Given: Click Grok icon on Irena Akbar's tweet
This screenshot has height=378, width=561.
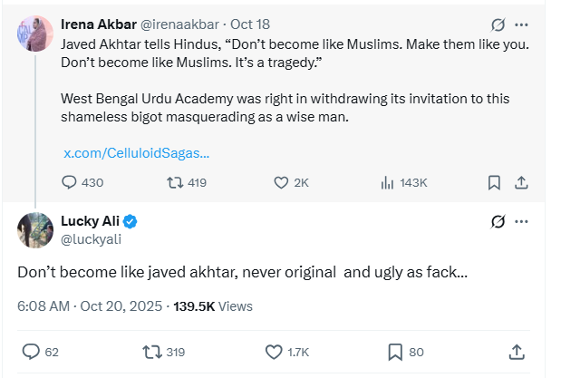Looking at the screenshot, I should [497, 24].
